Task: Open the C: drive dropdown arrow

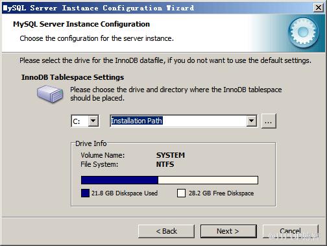Action: 93,121
